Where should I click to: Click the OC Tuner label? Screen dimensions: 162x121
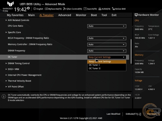coord(12,57)
